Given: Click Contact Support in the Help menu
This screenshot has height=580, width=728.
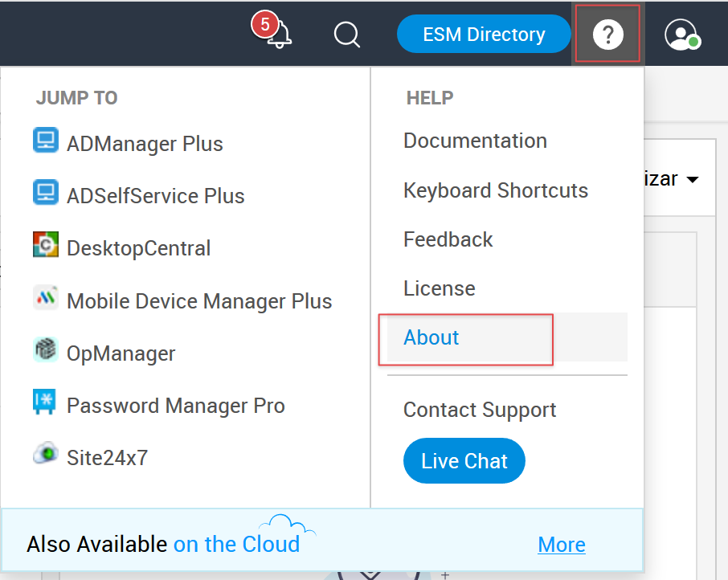Looking at the screenshot, I should point(480,410).
